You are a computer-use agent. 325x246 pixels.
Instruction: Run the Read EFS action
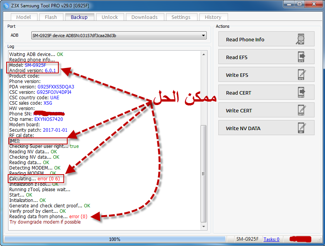coord(266,57)
